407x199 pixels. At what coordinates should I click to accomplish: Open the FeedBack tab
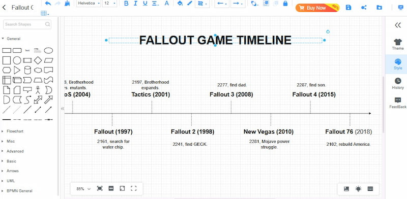[x=398, y=103]
